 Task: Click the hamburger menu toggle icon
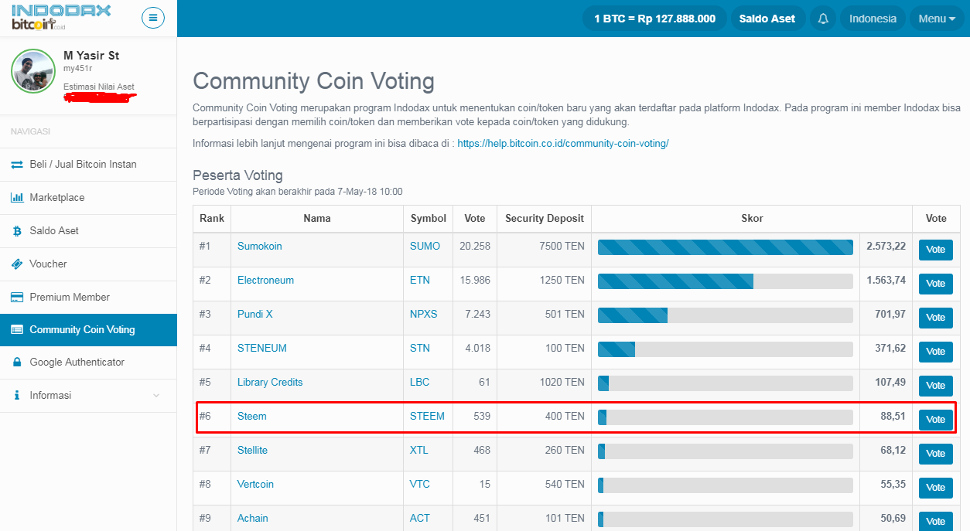pyautogui.click(x=153, y=17)
